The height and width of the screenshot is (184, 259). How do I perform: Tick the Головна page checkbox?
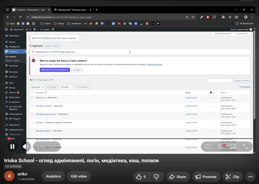32,123
